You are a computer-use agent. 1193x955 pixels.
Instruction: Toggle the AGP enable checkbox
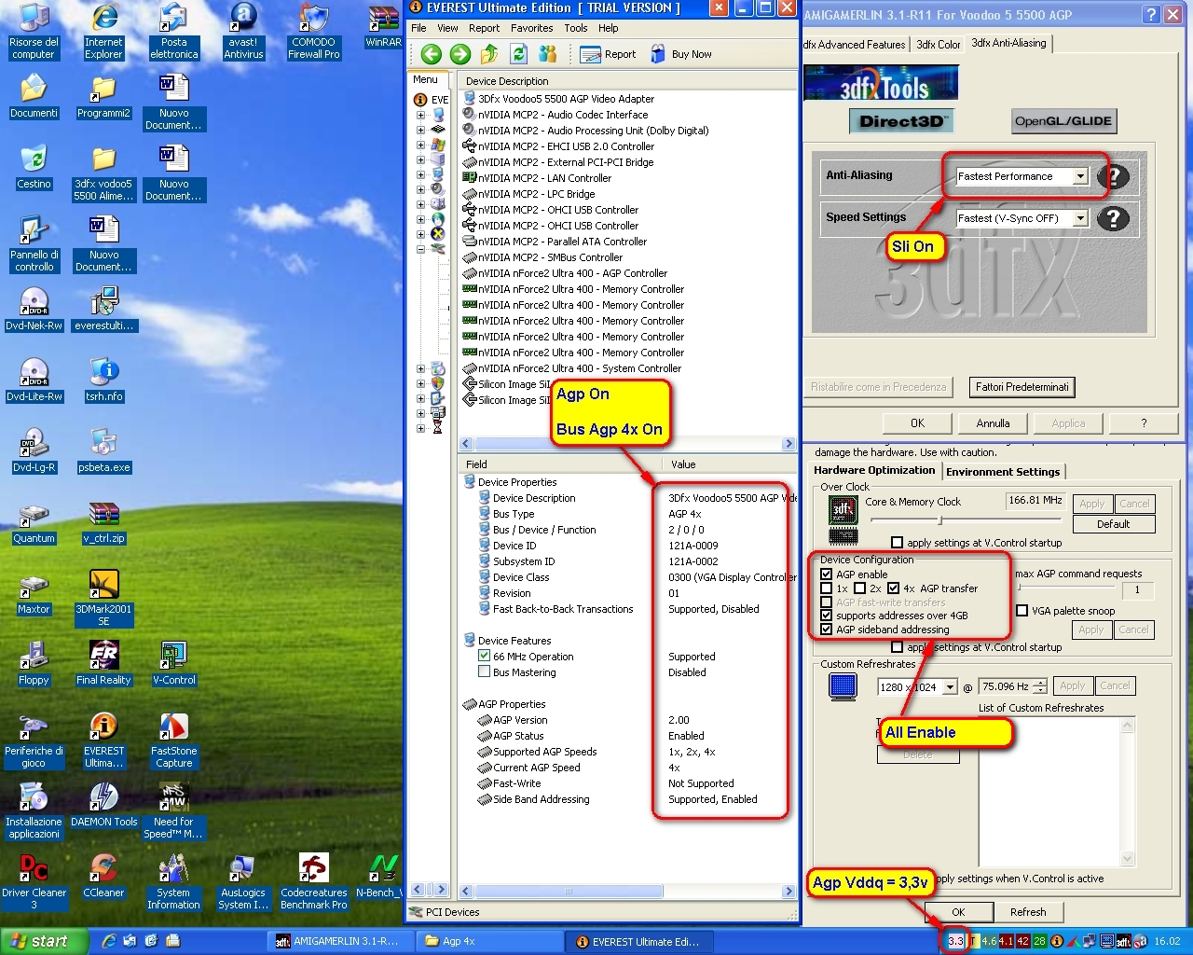[826, 574]
